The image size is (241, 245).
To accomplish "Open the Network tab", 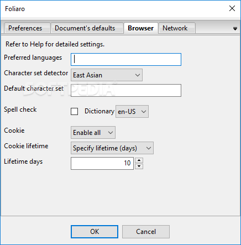I will pos(175,28).
